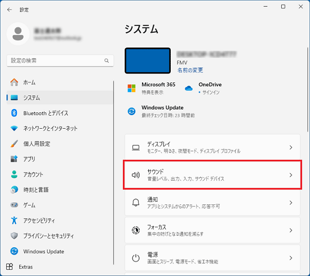Open 通知 settings via its chevron

(x=291, y=203)
